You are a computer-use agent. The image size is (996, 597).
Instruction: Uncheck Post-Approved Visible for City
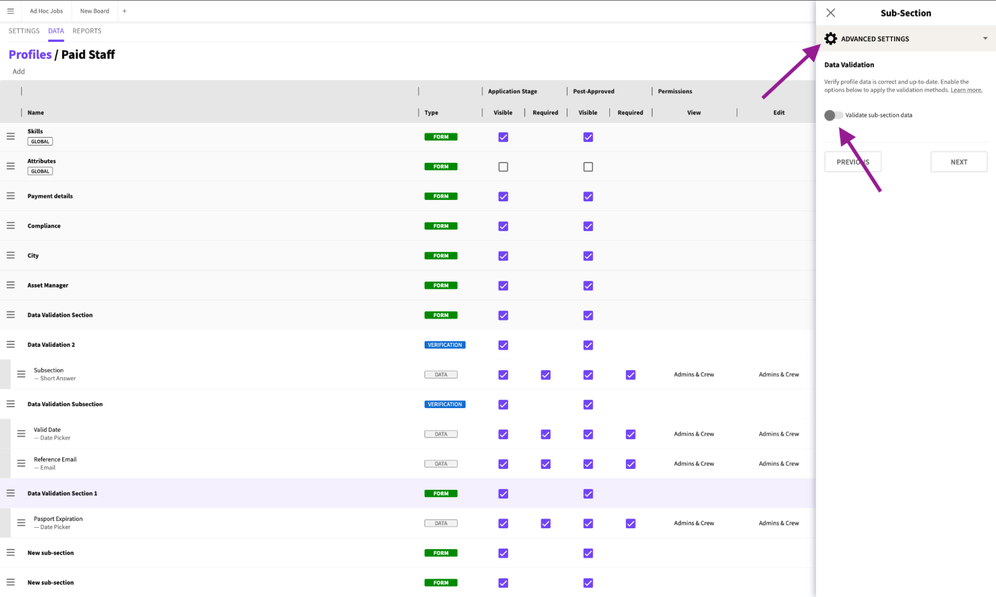[x=588, y=256]
